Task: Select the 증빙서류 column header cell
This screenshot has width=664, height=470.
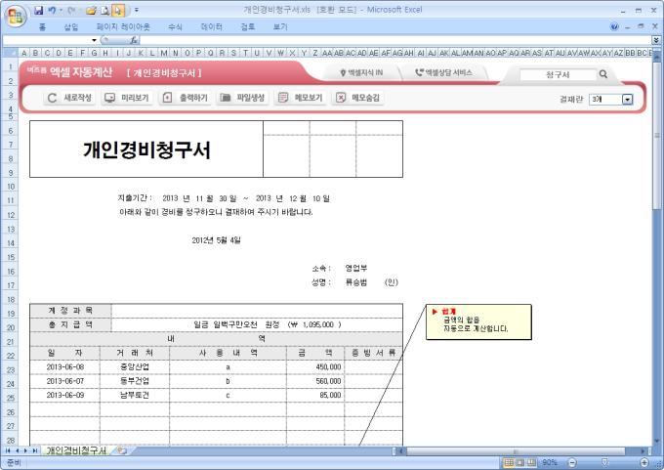Action: pos(373,353)
